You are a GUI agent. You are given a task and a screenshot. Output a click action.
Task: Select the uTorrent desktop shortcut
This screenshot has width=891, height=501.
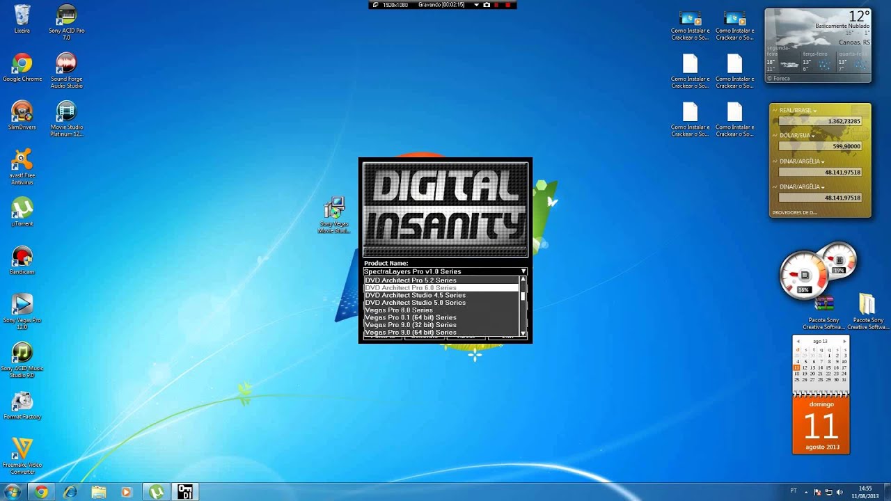[x=22, y=212]
